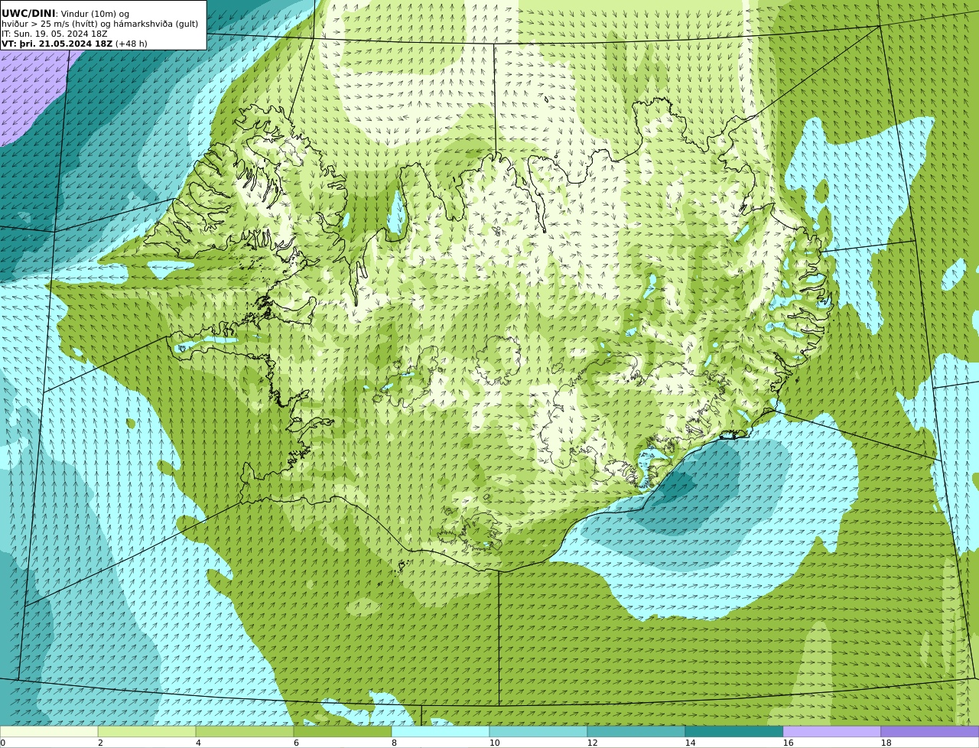Click the 8–10 m/s light cyan legend swatch
The width and height of the screenshot is (979, 748).
click(441, 732)
